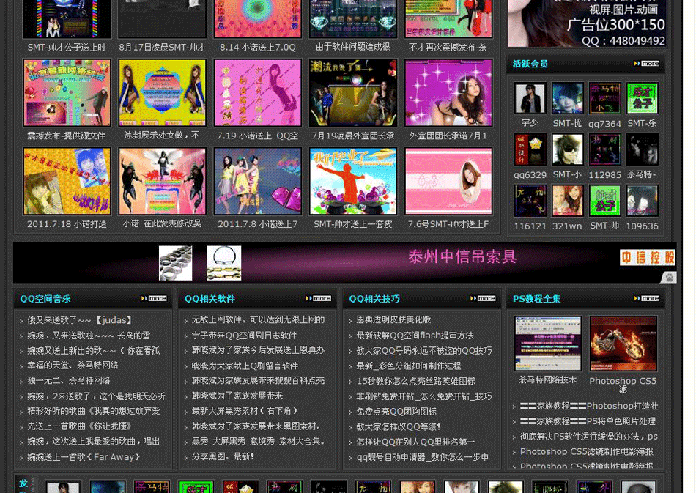The width and height of the screenshot is (696, 493).
Task: Open member avatar labeled 109636
Action: 642,201
